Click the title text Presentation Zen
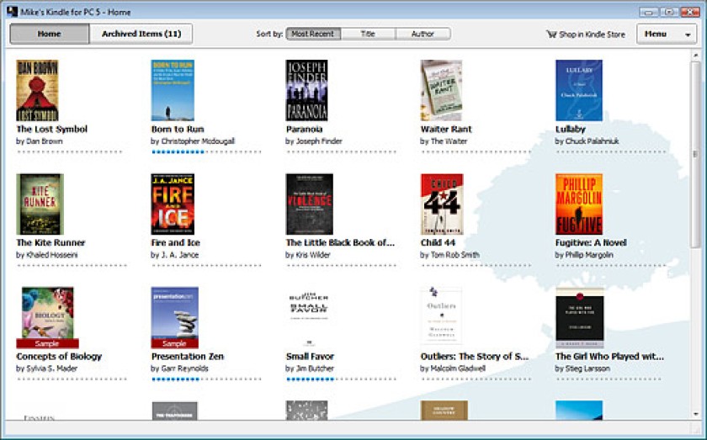Screen dimensions: 707x440 tap(188, 356)
